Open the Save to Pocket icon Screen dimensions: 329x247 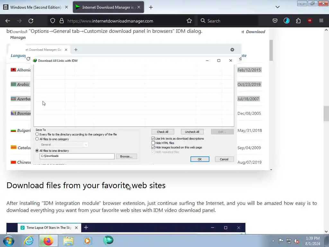(x=275, y=21)
